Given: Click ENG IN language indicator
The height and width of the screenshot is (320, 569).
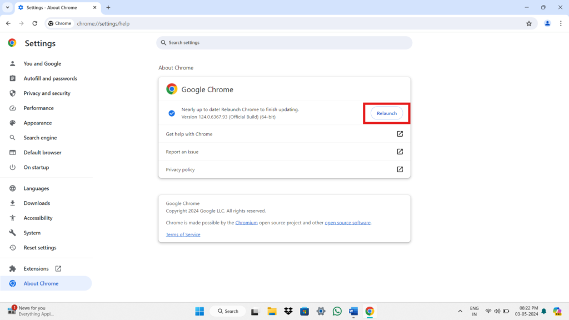Looking at the screenshot, I should tap(475, 311).
